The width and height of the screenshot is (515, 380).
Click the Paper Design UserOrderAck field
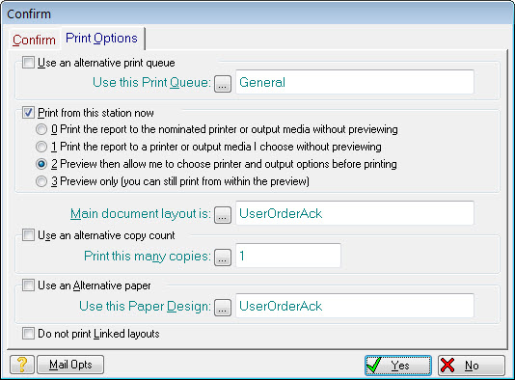coord(355,306)
